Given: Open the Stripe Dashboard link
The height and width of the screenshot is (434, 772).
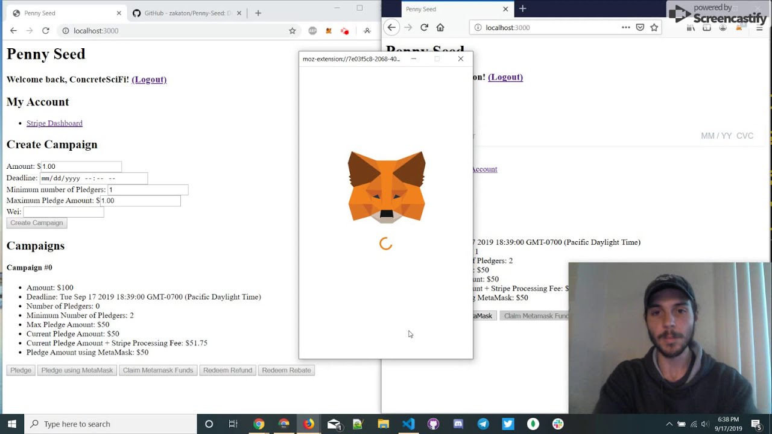Looking at the screenshot, I should [x=54, y=123].
